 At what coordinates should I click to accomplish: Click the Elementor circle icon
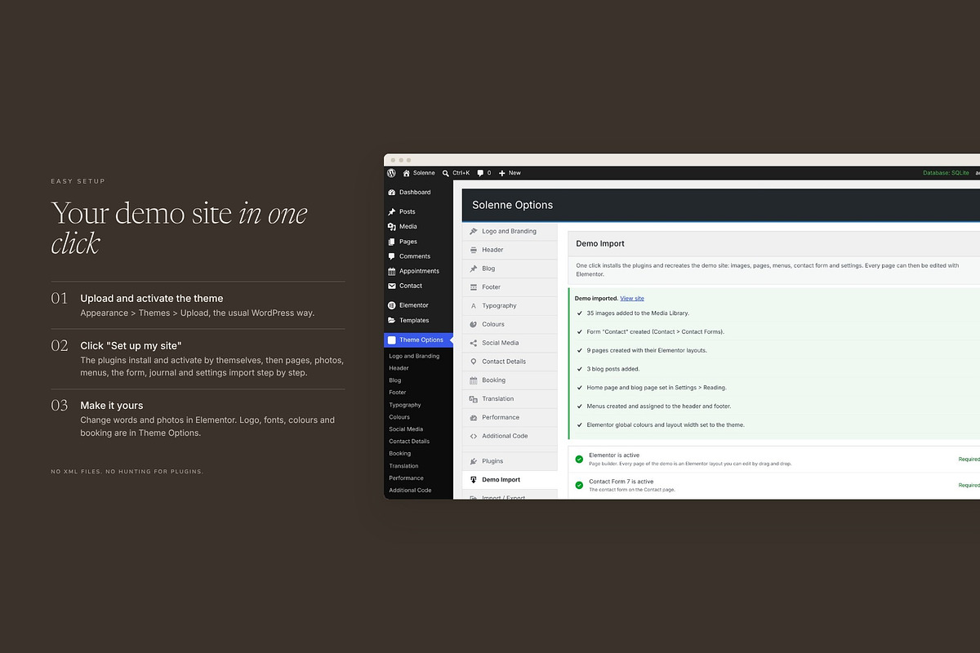392,305
